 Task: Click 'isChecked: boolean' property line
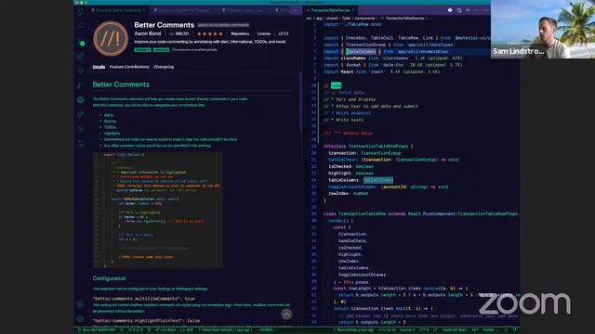pyautogui.click(x=351, y=167)
